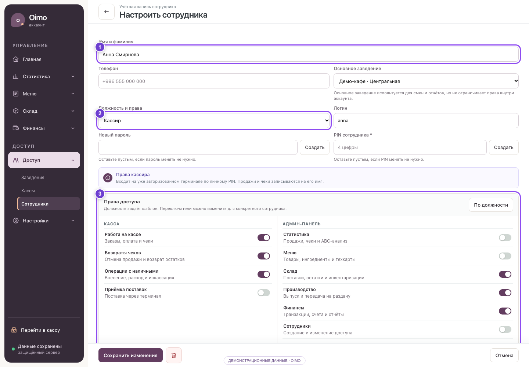Click Создать next to new password

pos(315,147)
